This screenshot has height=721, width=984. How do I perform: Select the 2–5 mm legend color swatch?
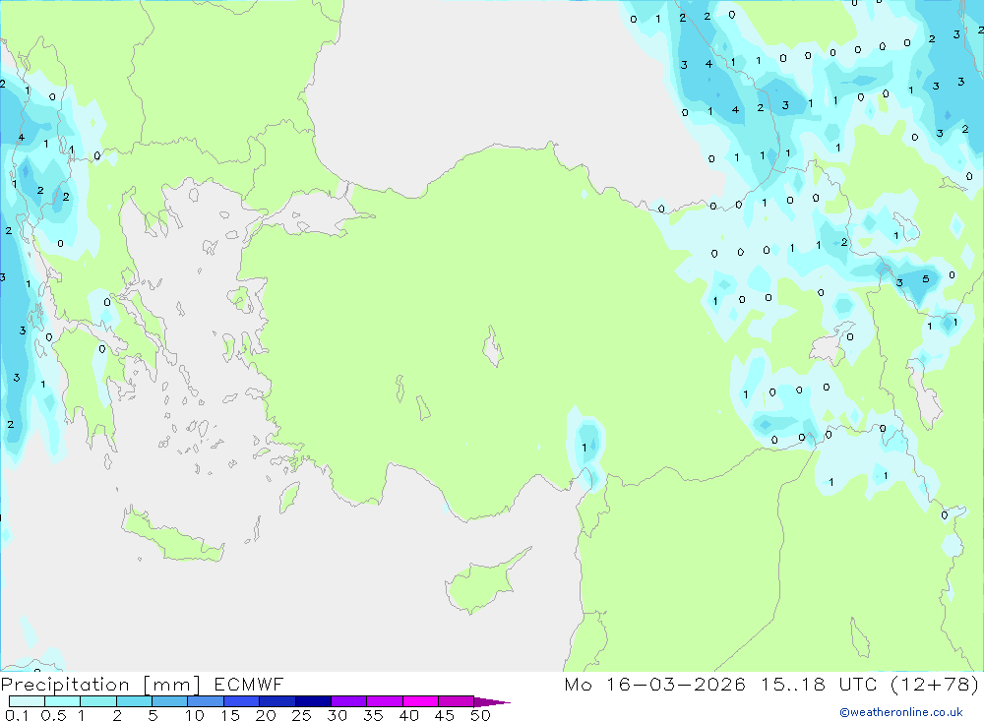tap(134, 701)
